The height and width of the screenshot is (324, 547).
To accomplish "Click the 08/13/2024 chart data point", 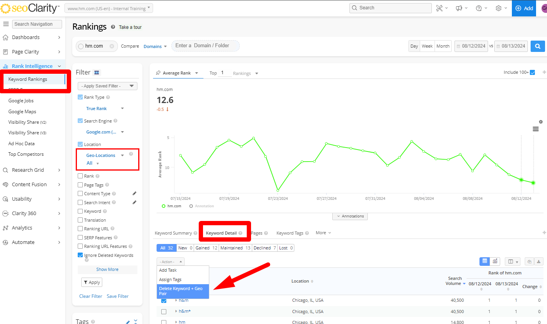I will pos(533,183).
